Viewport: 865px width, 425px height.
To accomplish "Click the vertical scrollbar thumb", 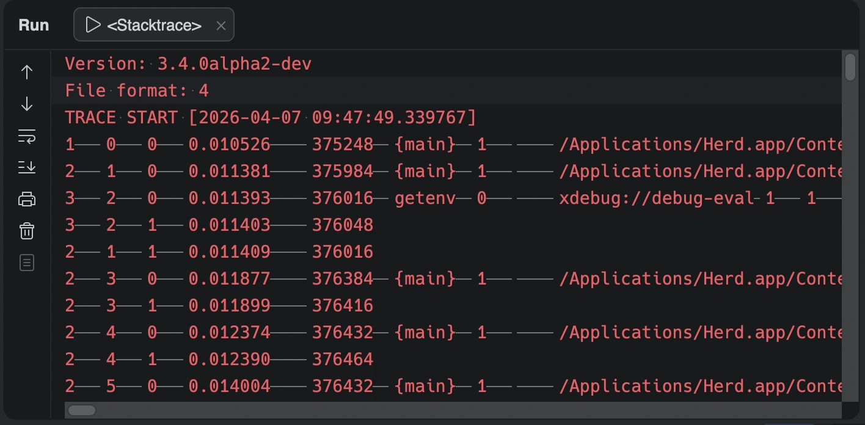I will 850,67.
